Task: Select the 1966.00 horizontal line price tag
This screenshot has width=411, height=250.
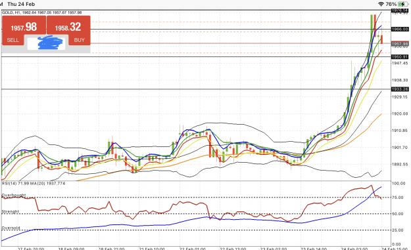Action: pyautogui.click(x=400, y=30)
